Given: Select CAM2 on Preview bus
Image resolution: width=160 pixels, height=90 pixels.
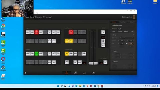Looking at the screenshot, I should pos(32,53).
